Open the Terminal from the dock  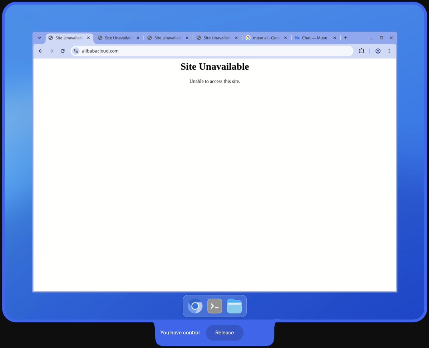(215, 306)
